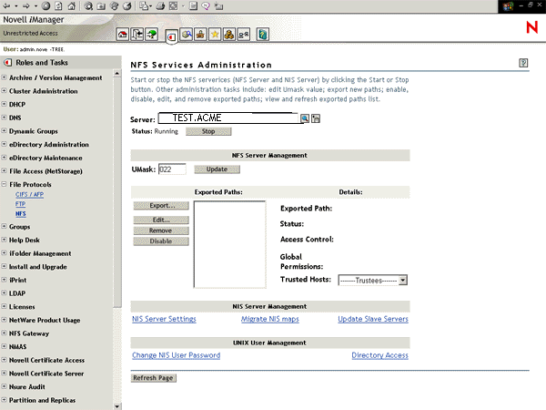The height and width of the screenshot is (410, 546).
Task: Open the Change NIS User Password link
Action: pyautogui.click(x=177, y=355)
